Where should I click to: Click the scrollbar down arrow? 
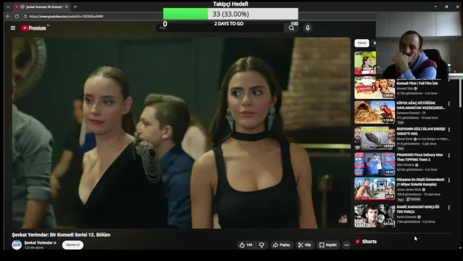click(x=460, y=248)
